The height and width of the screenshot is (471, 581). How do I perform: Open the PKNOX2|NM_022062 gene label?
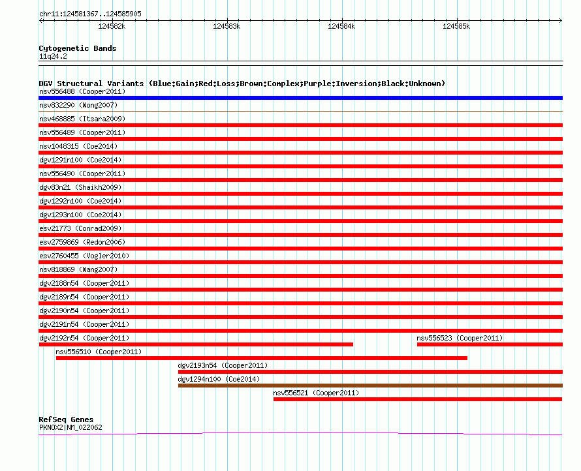coord(71,427)
